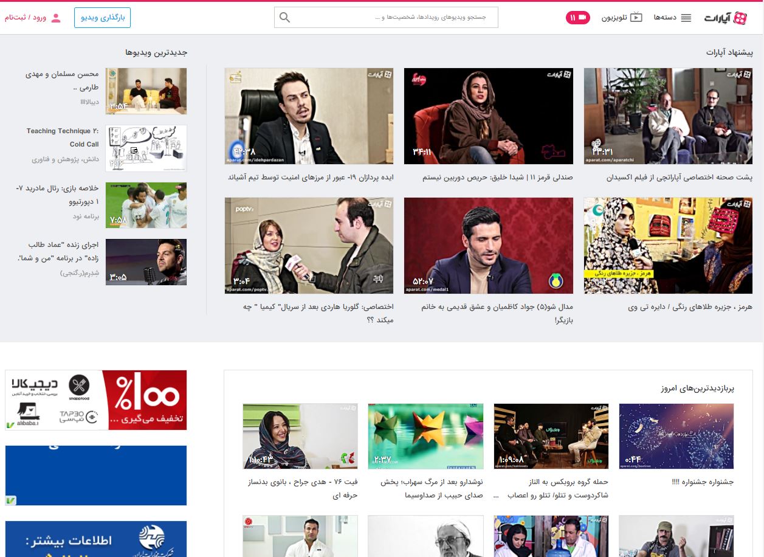764x557 pixels.
Task: Open thumbnail of حمله گروه بروبکس video
Action: click(551, 436)
